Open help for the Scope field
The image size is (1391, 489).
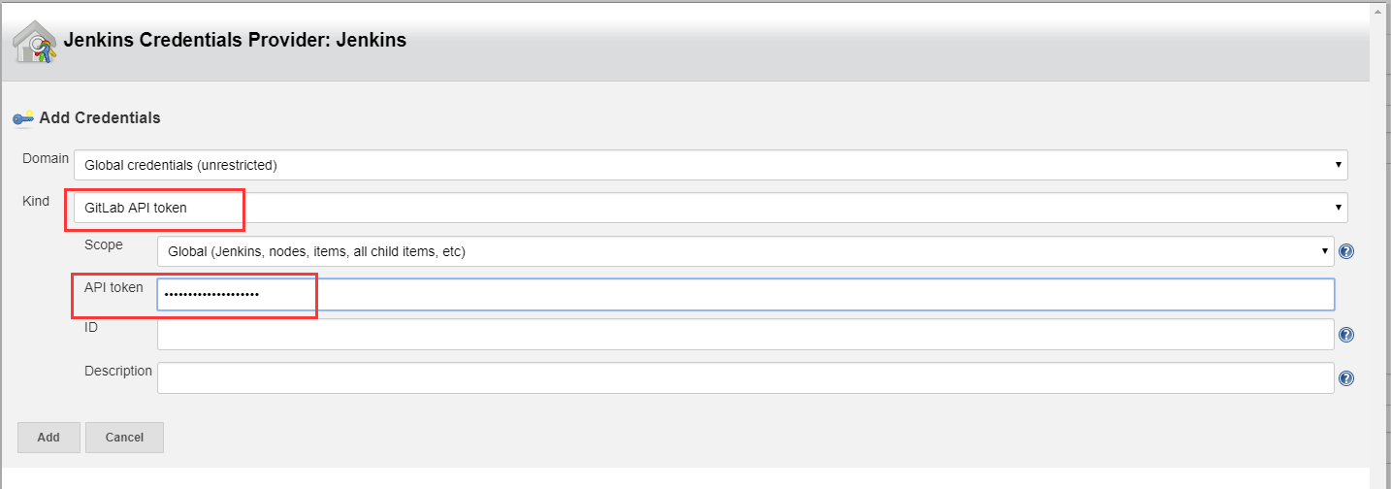point(1345,251)
